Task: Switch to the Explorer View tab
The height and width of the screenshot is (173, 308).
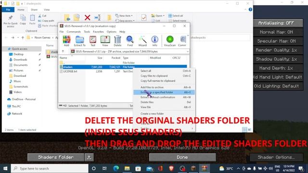Action: tap(47, 10)
